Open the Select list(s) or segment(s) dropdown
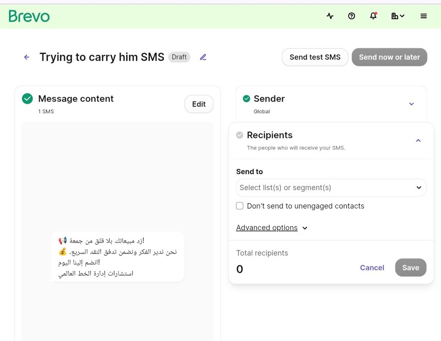The image size is (441, 341). [x=331, y=188]
